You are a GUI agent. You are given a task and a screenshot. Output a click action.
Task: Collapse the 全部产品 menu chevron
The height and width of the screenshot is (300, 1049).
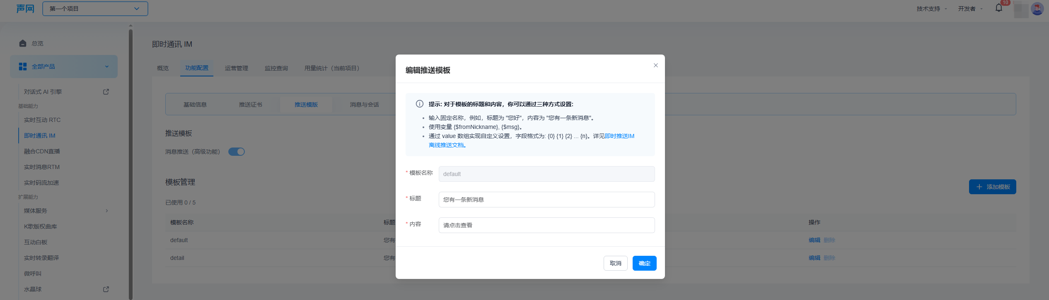107,67
